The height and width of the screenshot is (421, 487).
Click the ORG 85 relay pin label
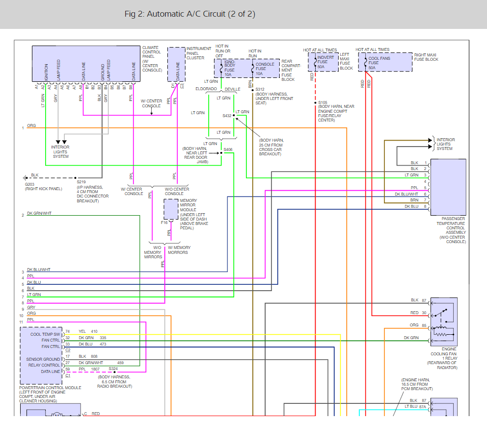pyautogui.click(x=418, y=325)
